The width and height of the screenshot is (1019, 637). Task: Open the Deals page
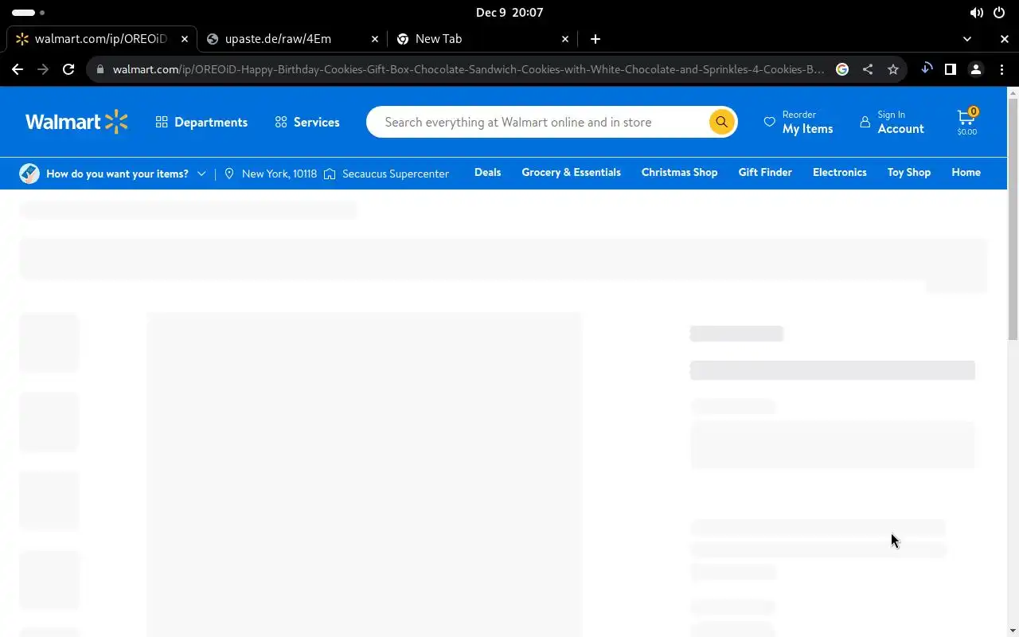coord(487,172)
